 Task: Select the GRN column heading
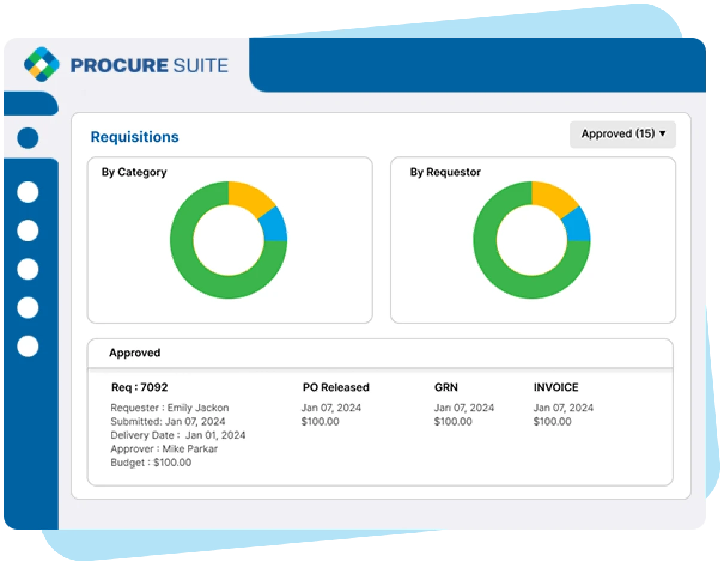tap(446, 387)
